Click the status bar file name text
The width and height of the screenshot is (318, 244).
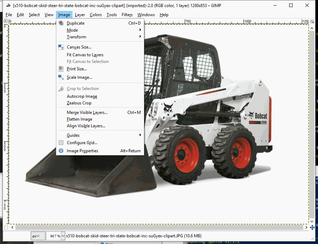click(134, 236)
